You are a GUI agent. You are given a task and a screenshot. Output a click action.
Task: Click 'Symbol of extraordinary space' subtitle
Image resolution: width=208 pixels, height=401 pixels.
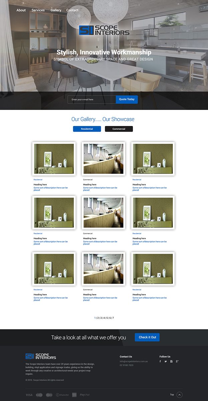(103, 59)
